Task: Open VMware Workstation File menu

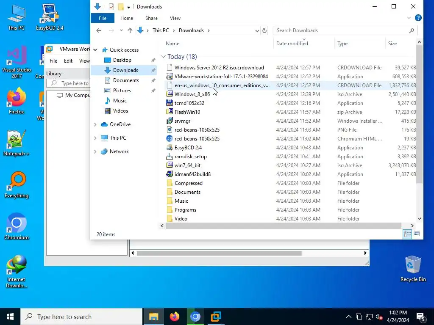Action: (53, 61)
